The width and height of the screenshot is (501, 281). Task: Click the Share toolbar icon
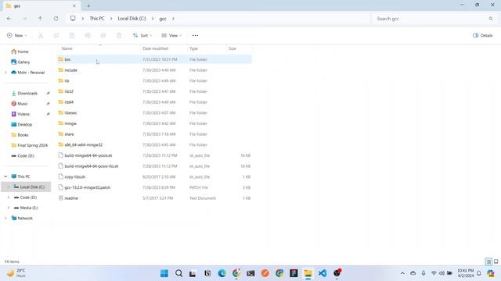[x=103, y=35]
